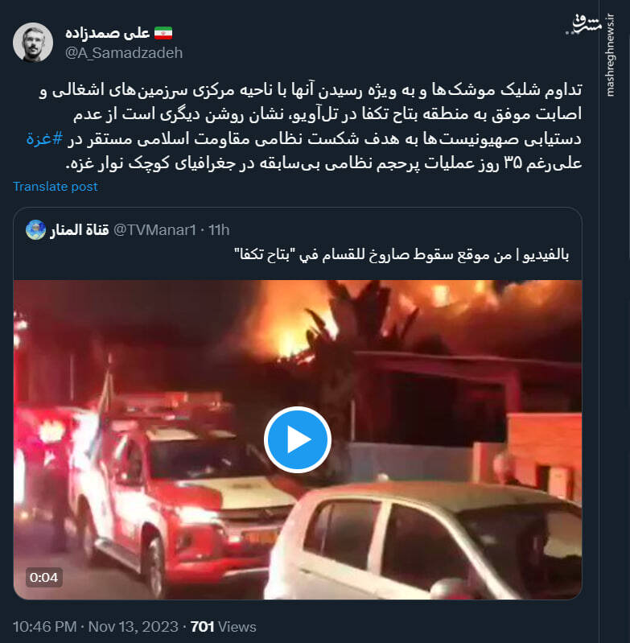Open the Al-Manar channel globe avatar
Image resolution: width=630 pixels, height=643 pixels.
(35, 229)
